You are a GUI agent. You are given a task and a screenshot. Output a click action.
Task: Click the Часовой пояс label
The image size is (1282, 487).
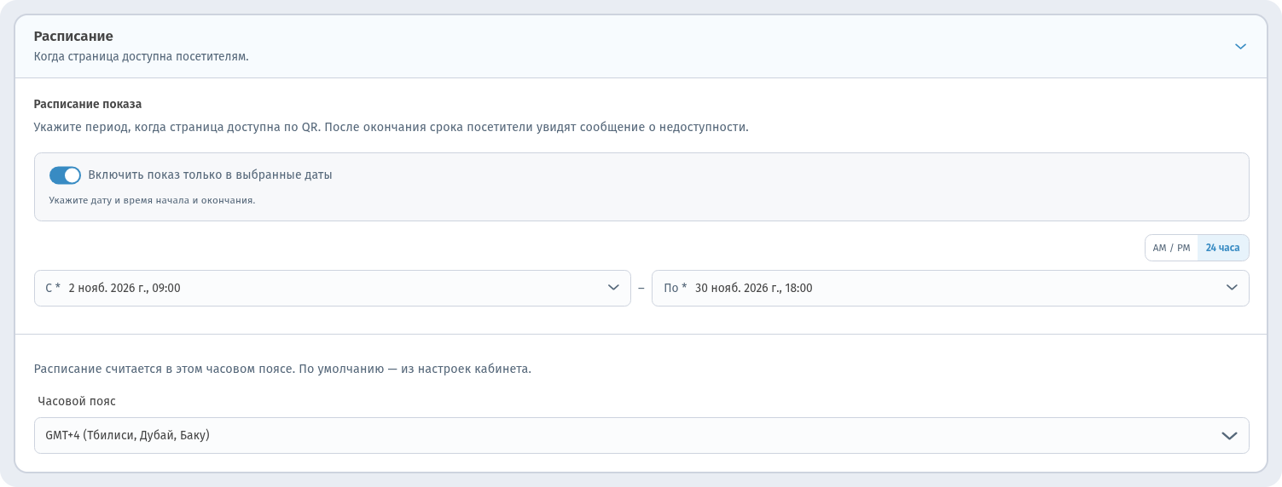(77, 400)
